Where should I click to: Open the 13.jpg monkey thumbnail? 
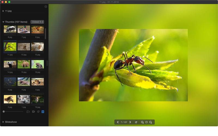37,47
